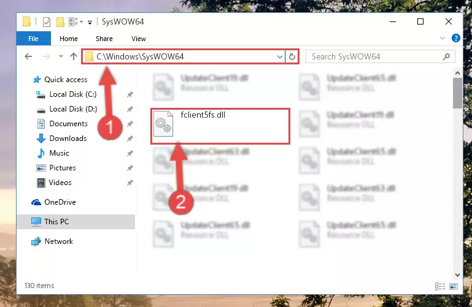Click the OneDrive cloud icon
This screenshot has width=472, height=307.
36,202
